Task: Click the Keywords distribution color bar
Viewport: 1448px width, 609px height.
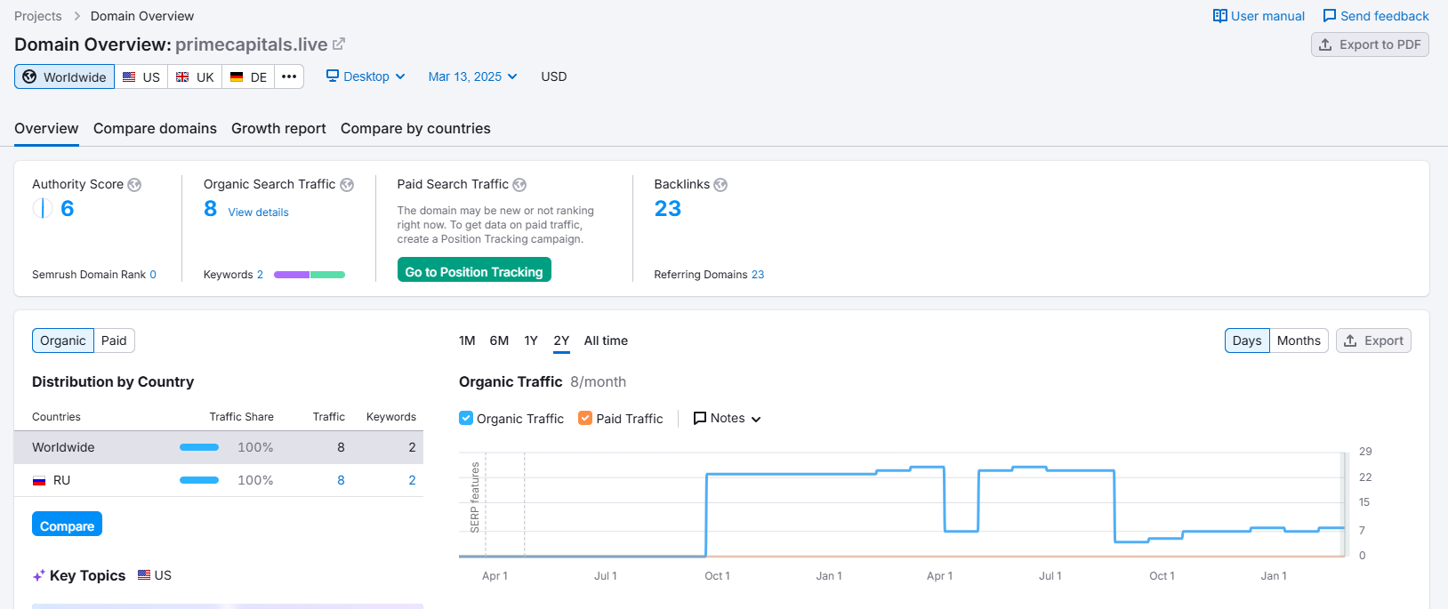Action: click(310, 275)
